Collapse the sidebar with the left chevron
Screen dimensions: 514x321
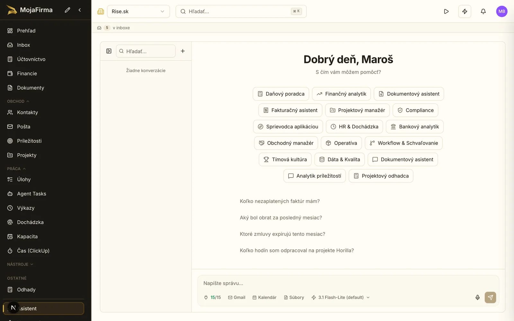point(80,10)
